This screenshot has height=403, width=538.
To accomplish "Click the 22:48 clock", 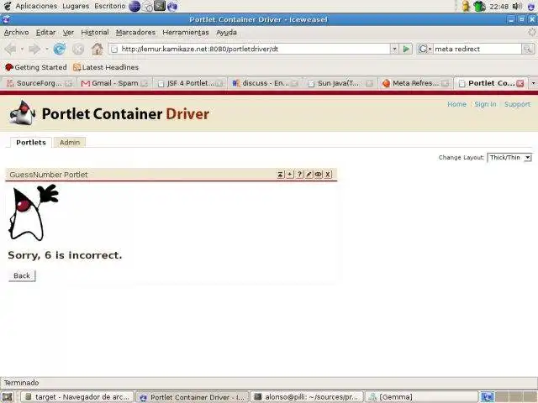I will tap(498, 7).
